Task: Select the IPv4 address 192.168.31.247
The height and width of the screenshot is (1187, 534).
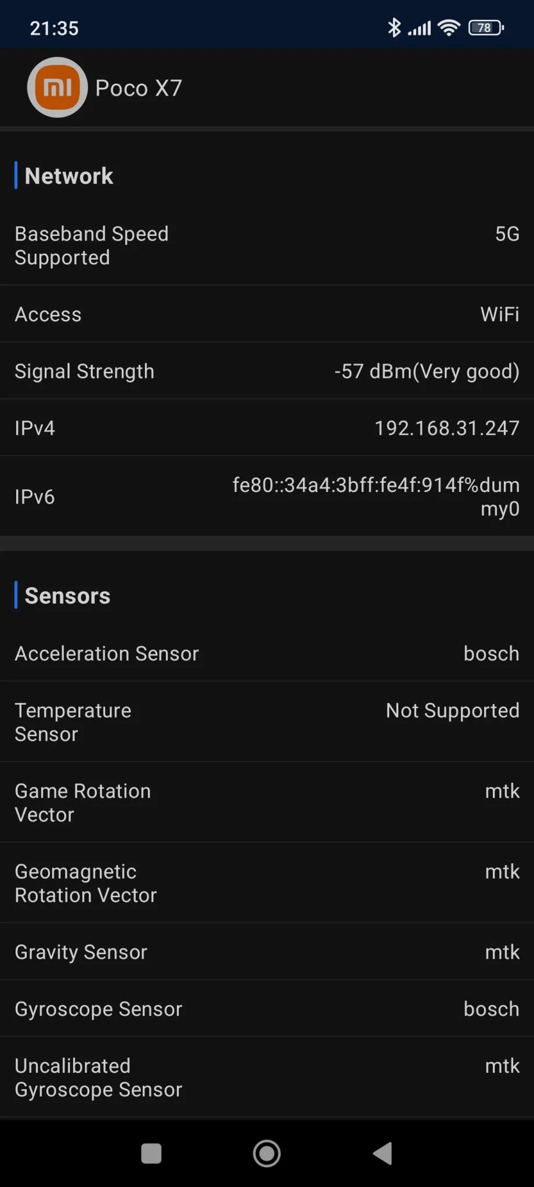Action: tap(446, 428)
